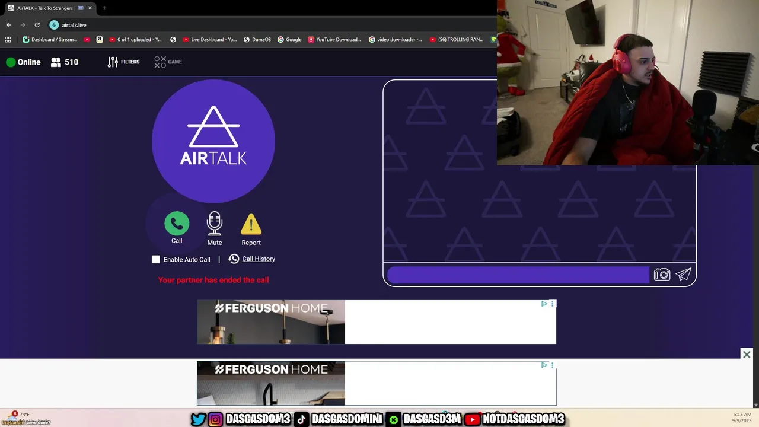Open the '0 of 1 uploaded' bookmark
This screenshot has height=427, width=759.
135,40
